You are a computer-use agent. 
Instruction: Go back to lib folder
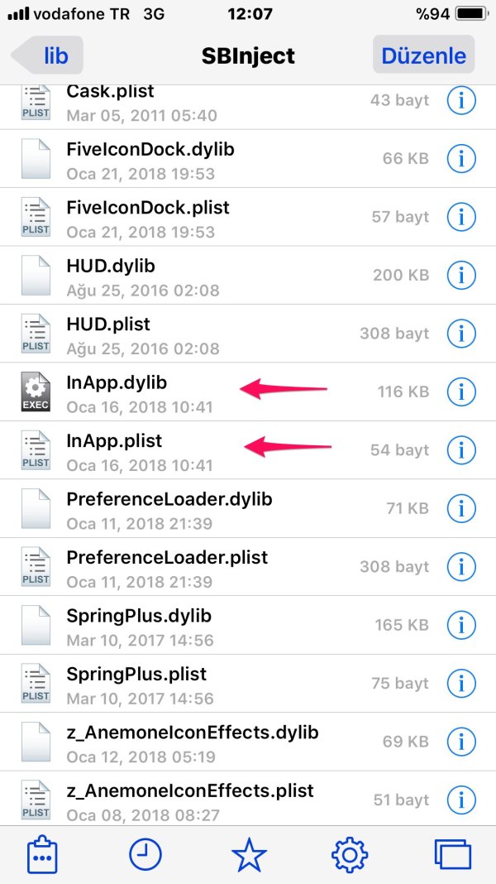tap(50, 56)
